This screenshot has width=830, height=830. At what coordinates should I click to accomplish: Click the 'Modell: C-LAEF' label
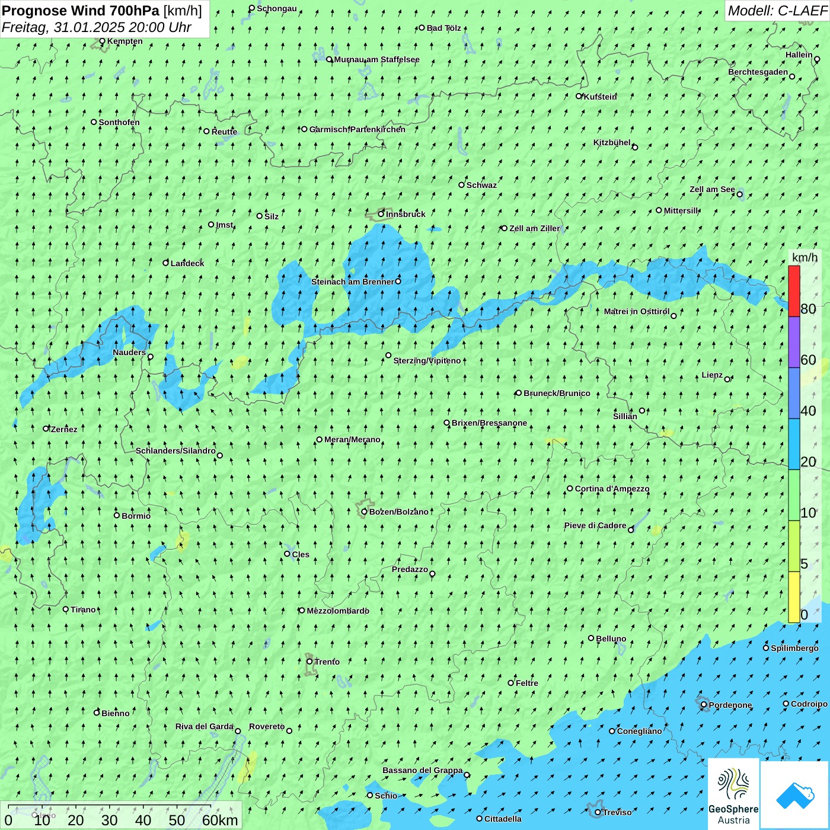777,11
